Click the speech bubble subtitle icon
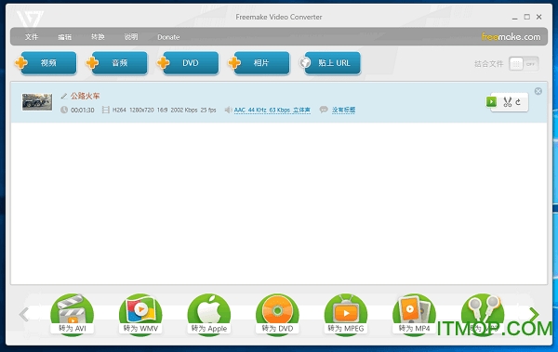Viewport: 558px width, 352px height. click(x=324, y=110)
